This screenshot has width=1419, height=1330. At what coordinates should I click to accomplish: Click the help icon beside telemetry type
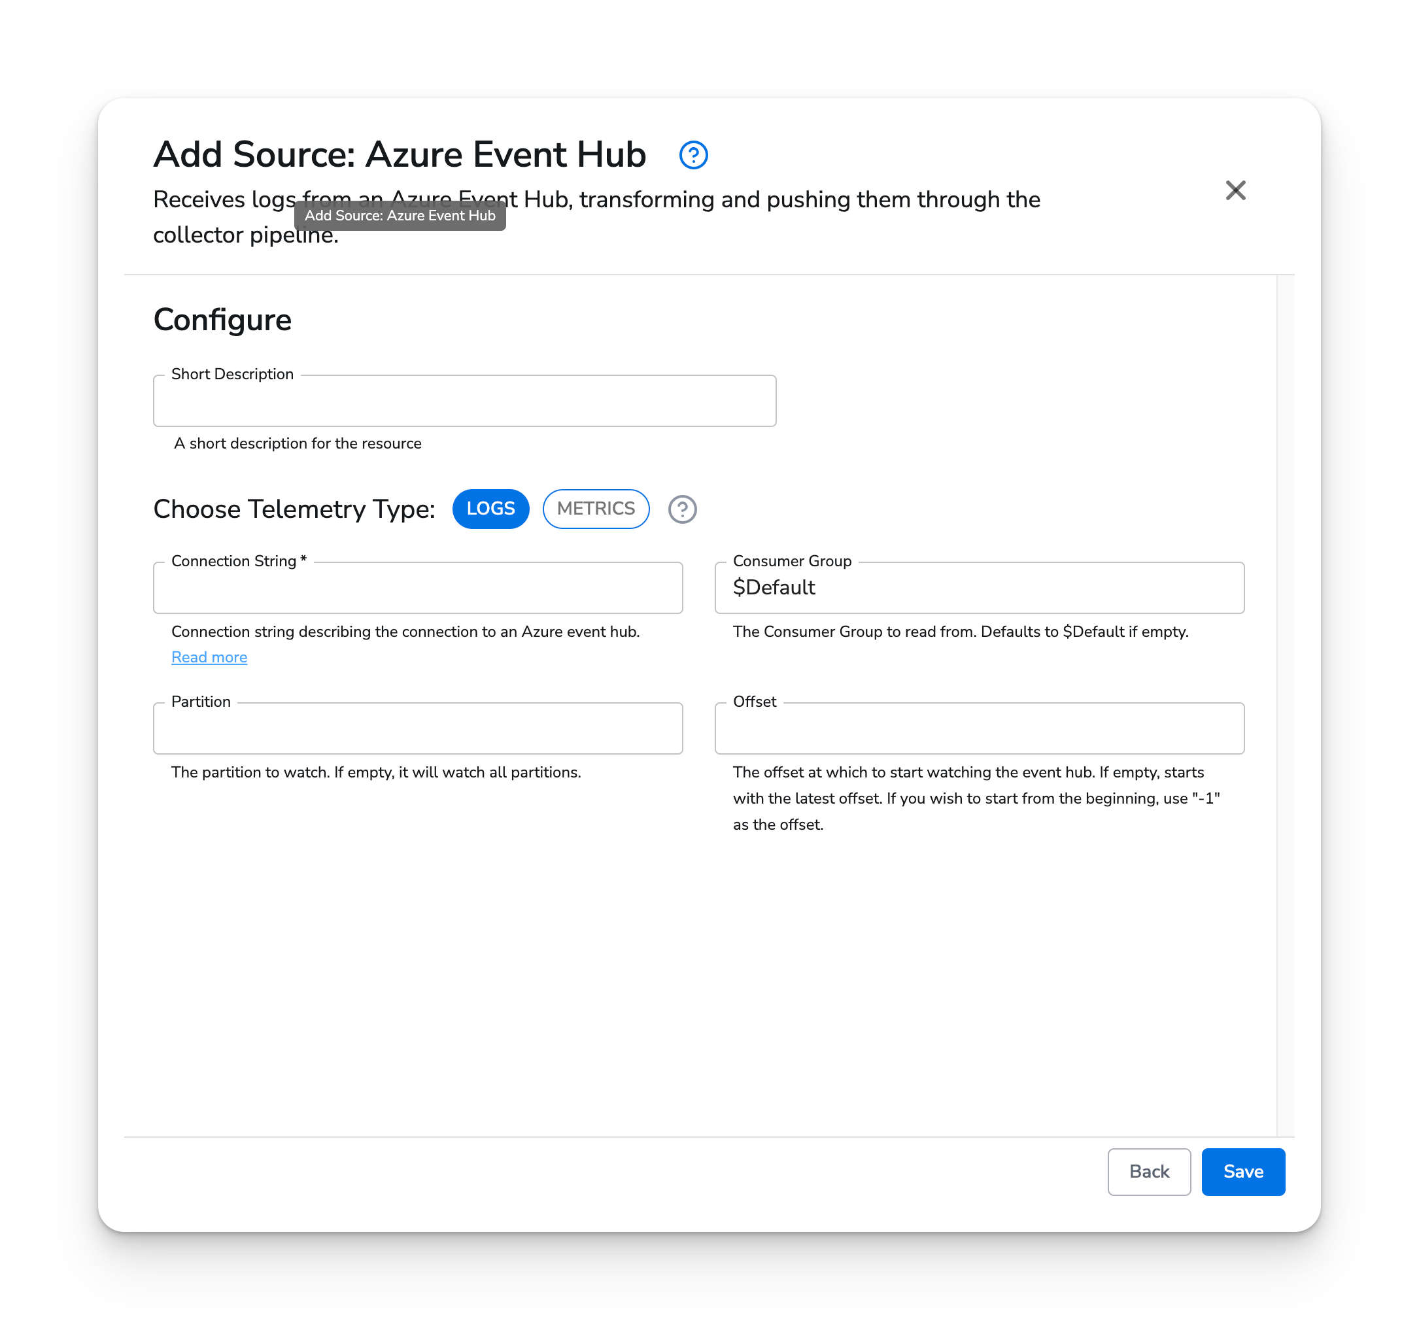pos(681,509)
